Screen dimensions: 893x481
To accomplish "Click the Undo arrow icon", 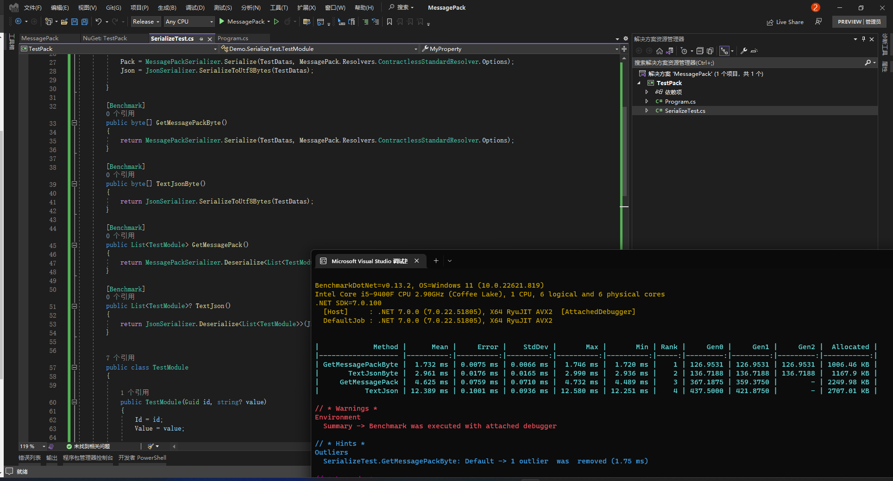I will [x=98, y=22].
